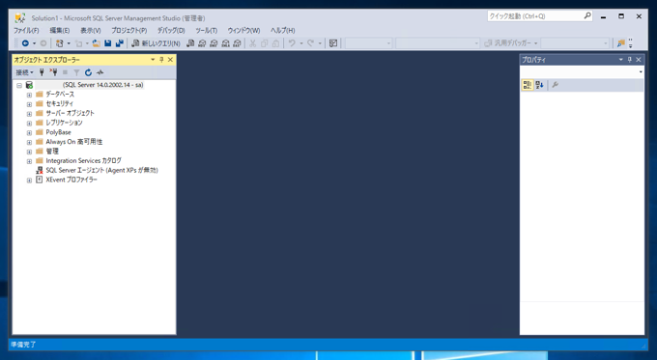Click the Undo toolbar icon
The height and width of the screenshot is (360, 657).
click(x=292, y=43)
